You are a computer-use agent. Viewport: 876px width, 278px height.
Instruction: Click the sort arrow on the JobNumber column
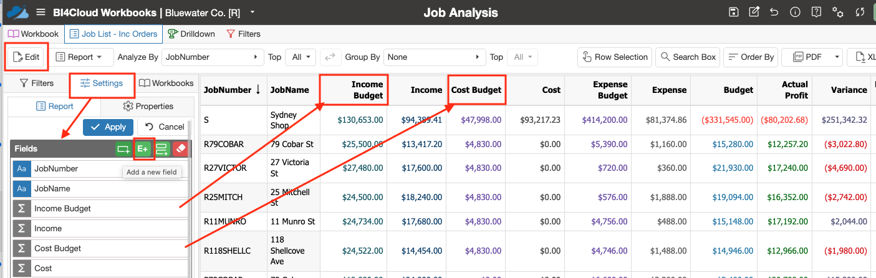[258, 90]
